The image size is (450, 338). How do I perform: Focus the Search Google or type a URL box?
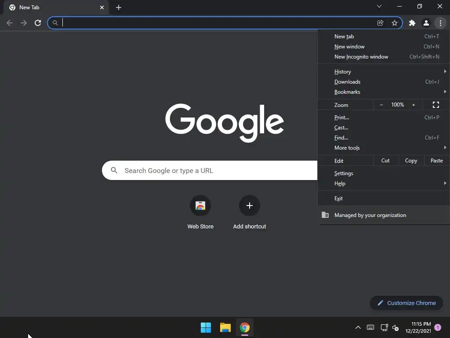point(210,170)
